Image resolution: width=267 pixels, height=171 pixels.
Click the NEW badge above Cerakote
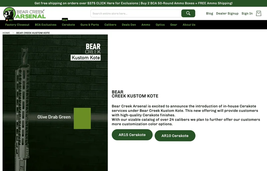coord(65,20)
